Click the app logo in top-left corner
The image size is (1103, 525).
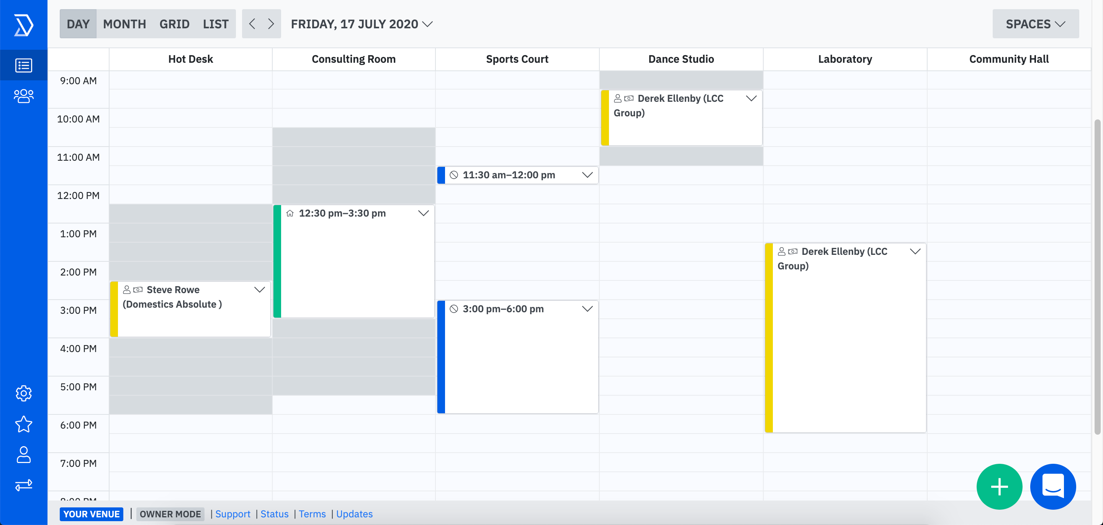23,25
